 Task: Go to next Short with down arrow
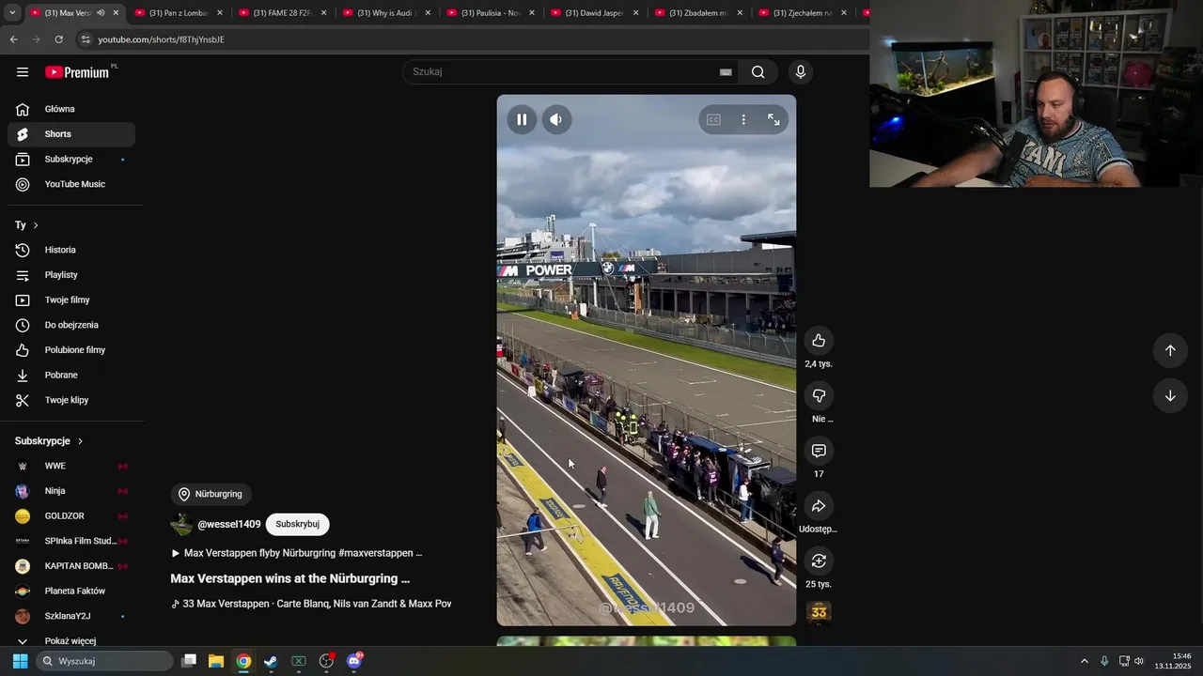pos(1170,395)
